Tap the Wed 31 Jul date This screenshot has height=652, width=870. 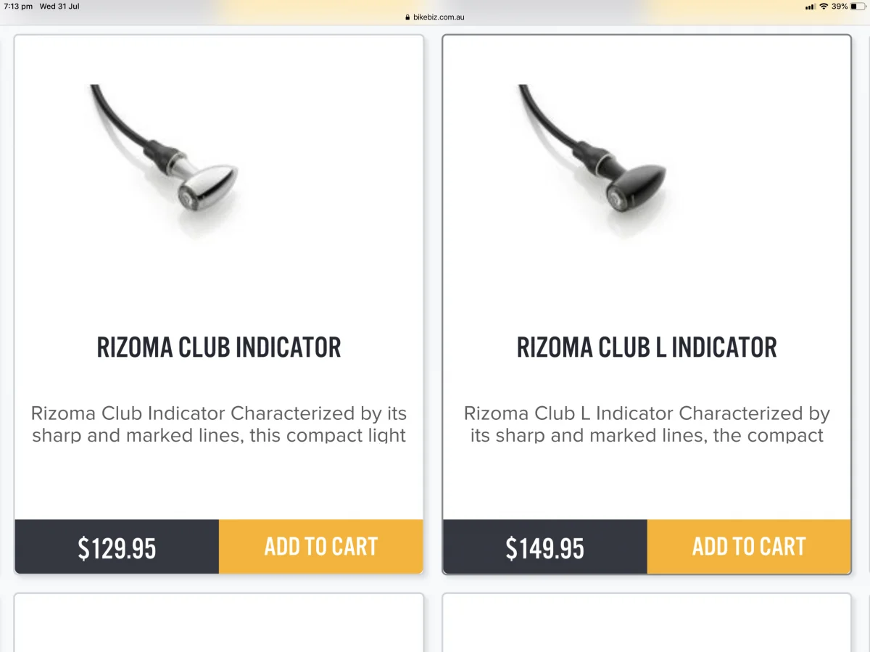[x=59, y=7]
